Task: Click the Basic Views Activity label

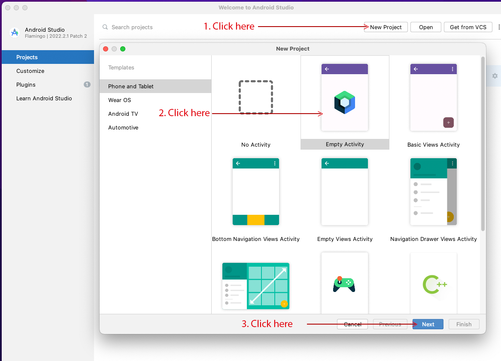Action: 433,144
